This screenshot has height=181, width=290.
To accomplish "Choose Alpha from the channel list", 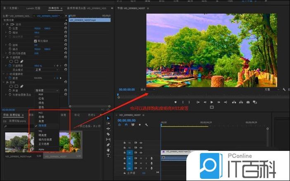I will click(41, 149).
